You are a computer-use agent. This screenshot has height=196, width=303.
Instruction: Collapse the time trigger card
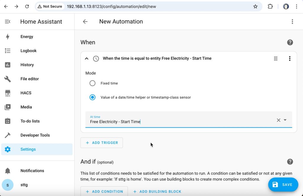click(x=87, y=59)
